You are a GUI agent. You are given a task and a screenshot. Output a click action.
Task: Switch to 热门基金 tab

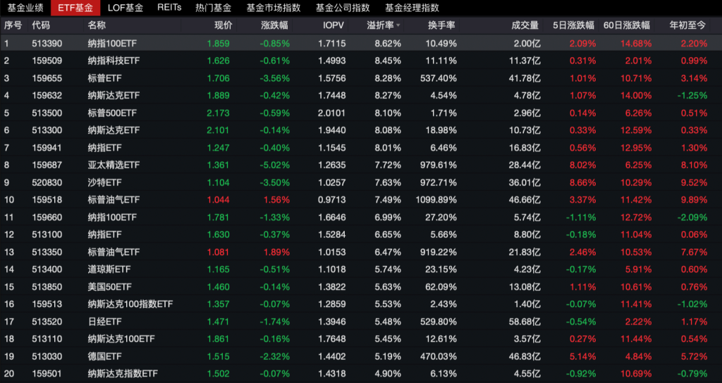coord(213,8)
